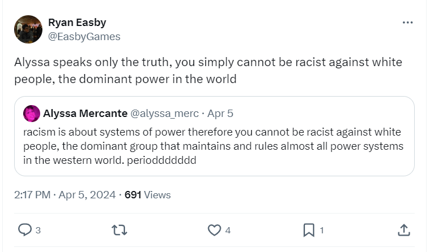Click the bookmark count number 1
The height and width of the screenshot is (252, 430).
point(322,231)
